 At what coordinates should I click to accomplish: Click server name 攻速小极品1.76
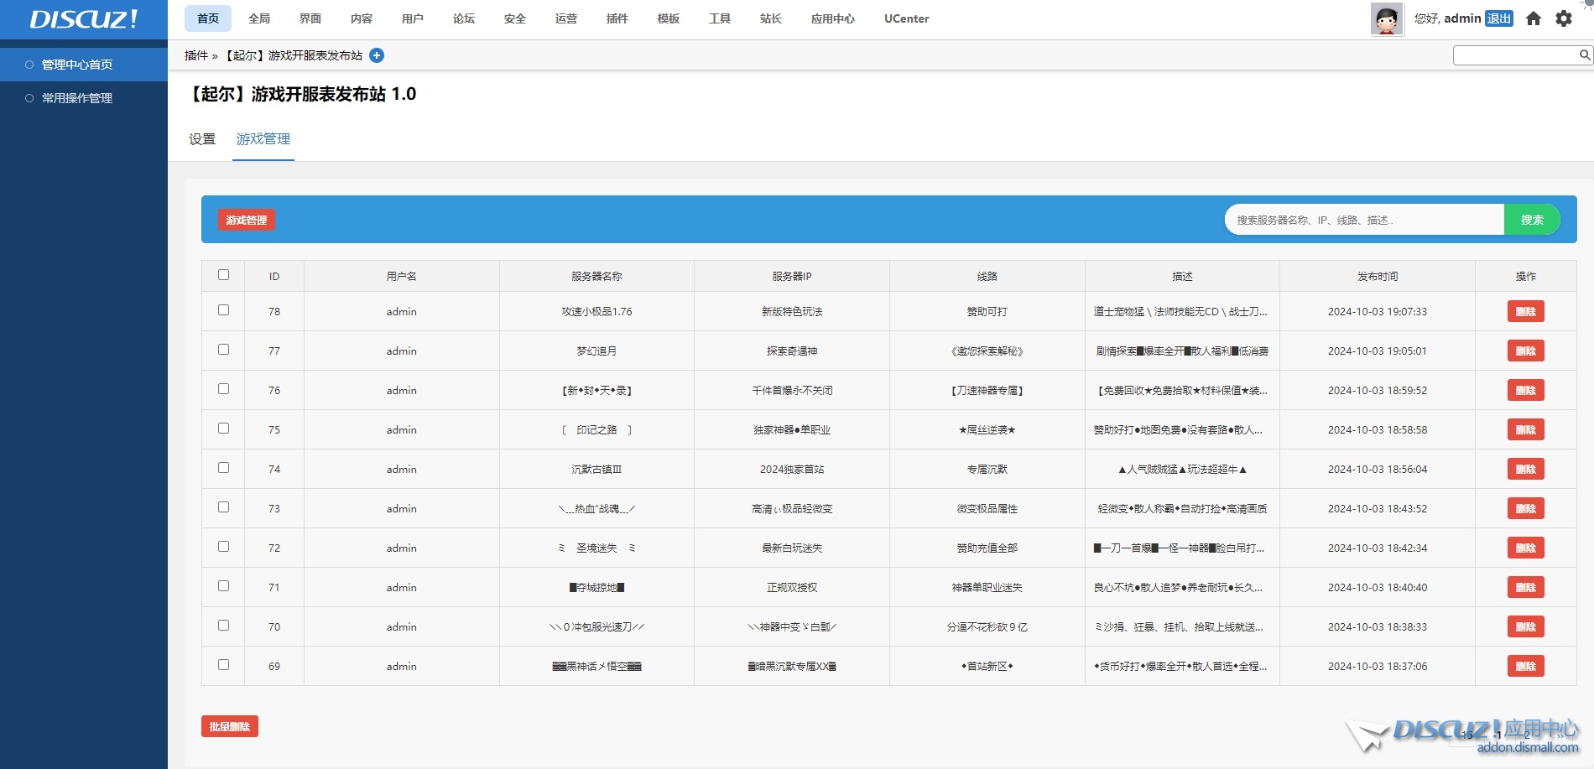click(596, 311)
